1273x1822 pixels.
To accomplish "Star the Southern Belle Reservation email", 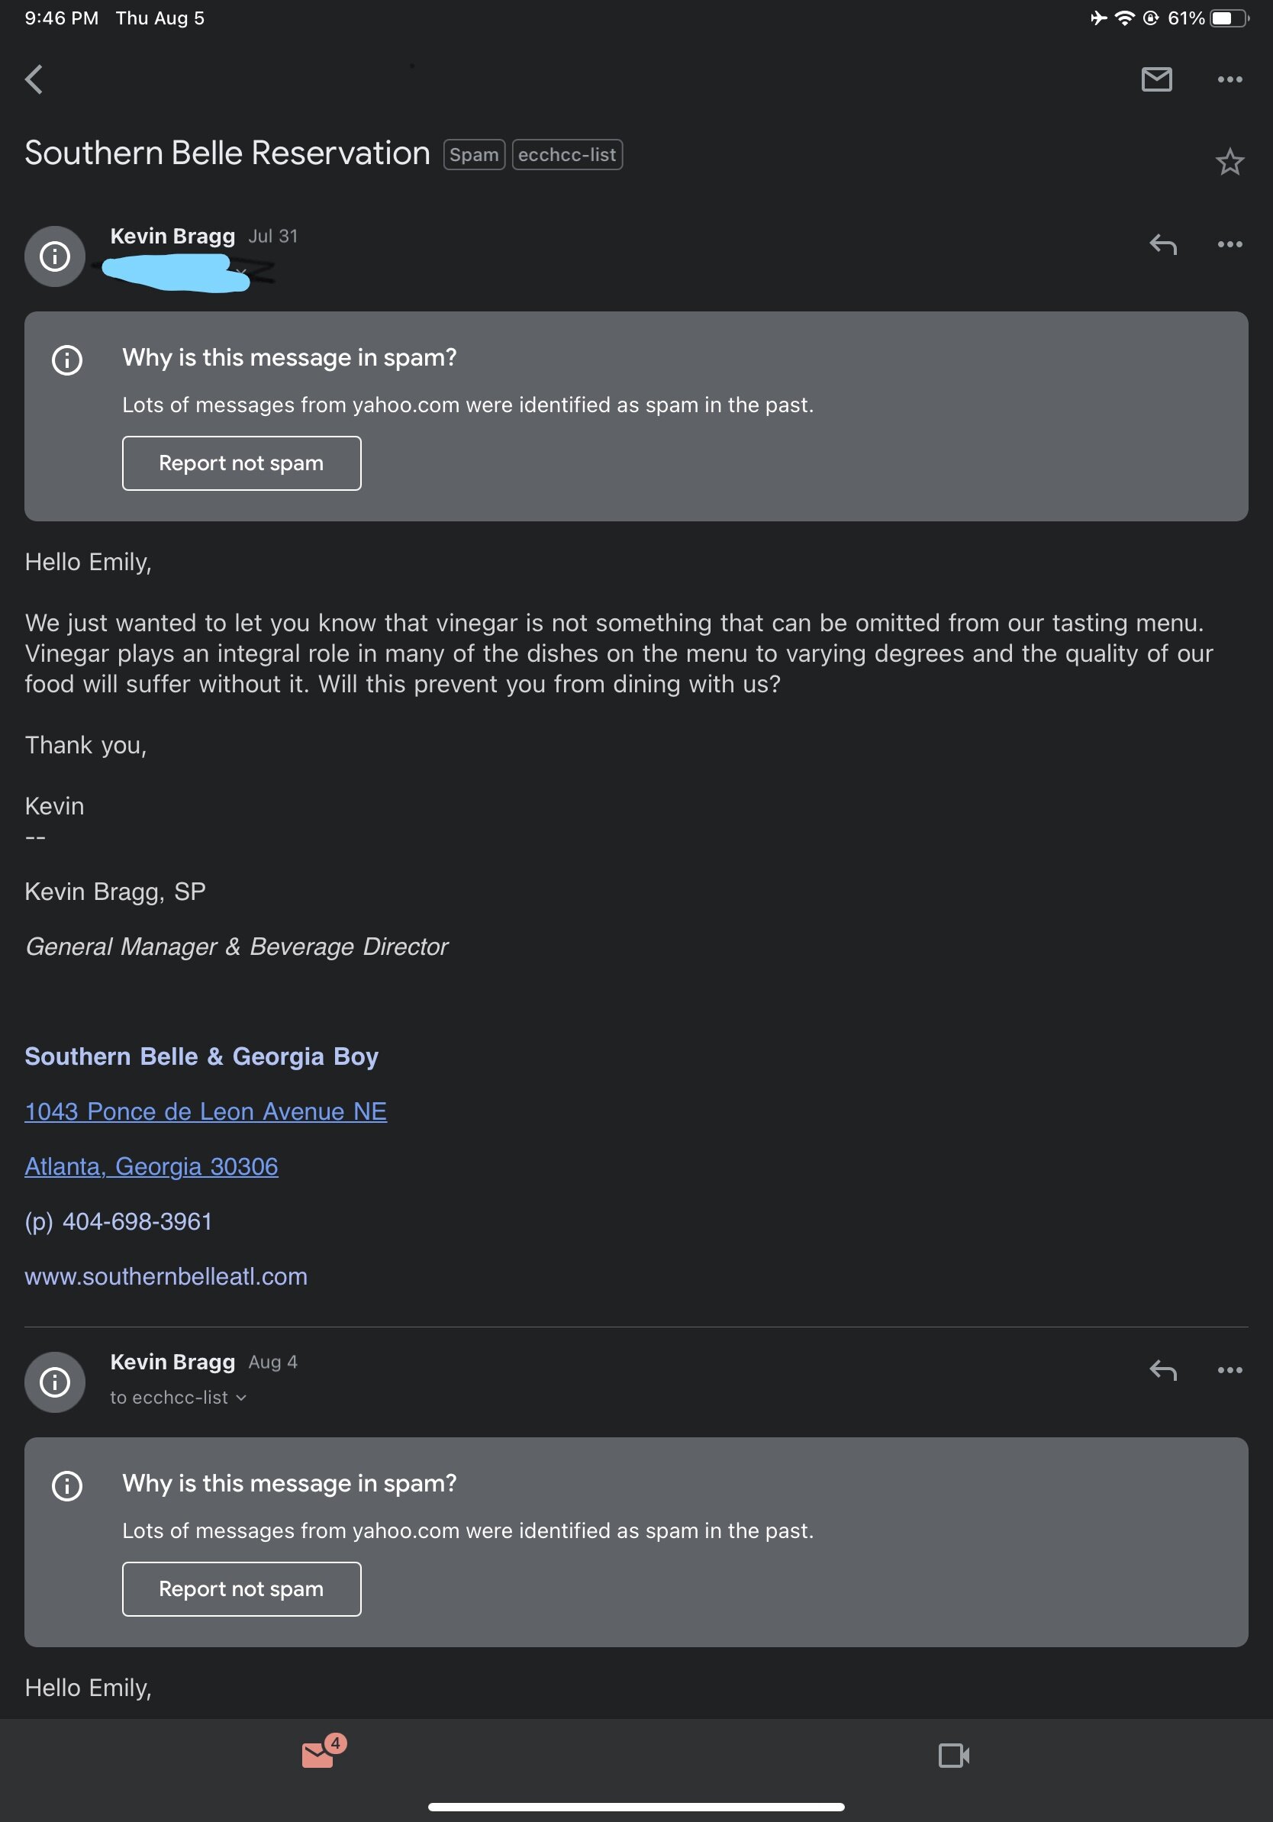I will tap(1229, 162).
